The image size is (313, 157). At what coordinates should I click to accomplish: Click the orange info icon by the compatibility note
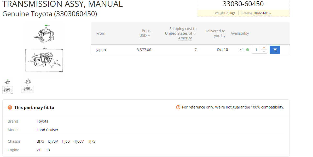178,107
